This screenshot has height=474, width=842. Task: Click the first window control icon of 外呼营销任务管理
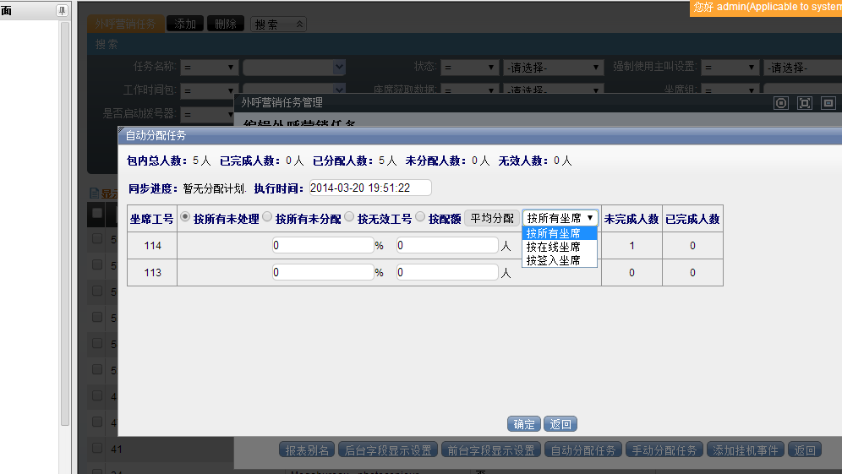pyautogui.click(x=781, y=103)
